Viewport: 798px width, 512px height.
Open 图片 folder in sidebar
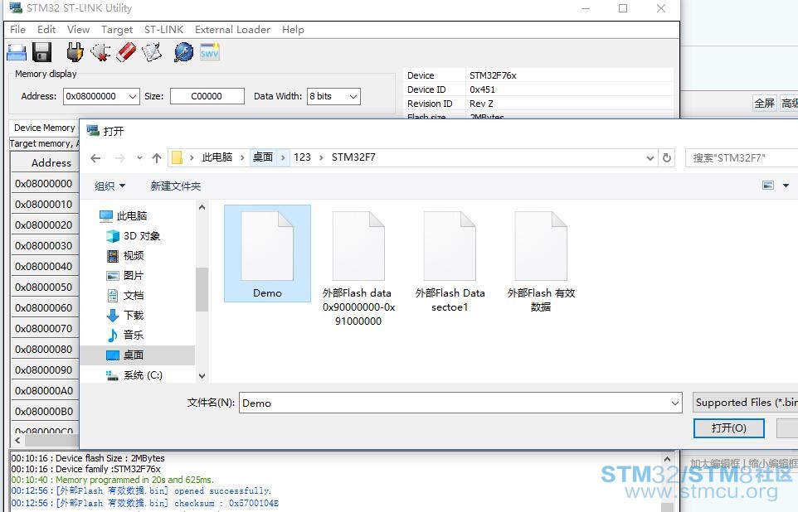[x=125, y=276]
